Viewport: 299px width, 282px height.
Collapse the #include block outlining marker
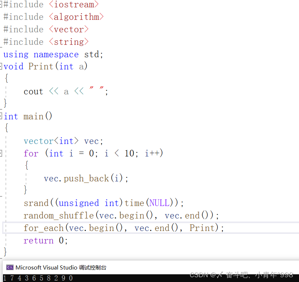click(1, 4)
